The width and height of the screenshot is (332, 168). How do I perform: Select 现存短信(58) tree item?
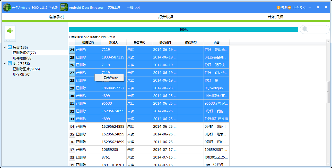click(x=23, y=58)
